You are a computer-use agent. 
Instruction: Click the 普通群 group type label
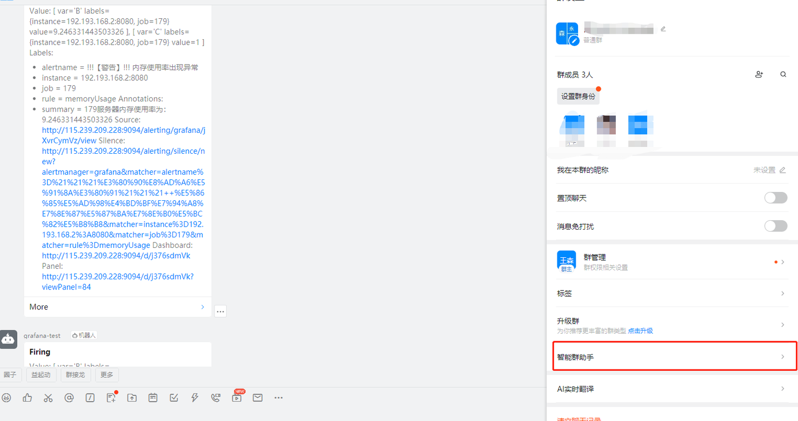pos(592,40)
